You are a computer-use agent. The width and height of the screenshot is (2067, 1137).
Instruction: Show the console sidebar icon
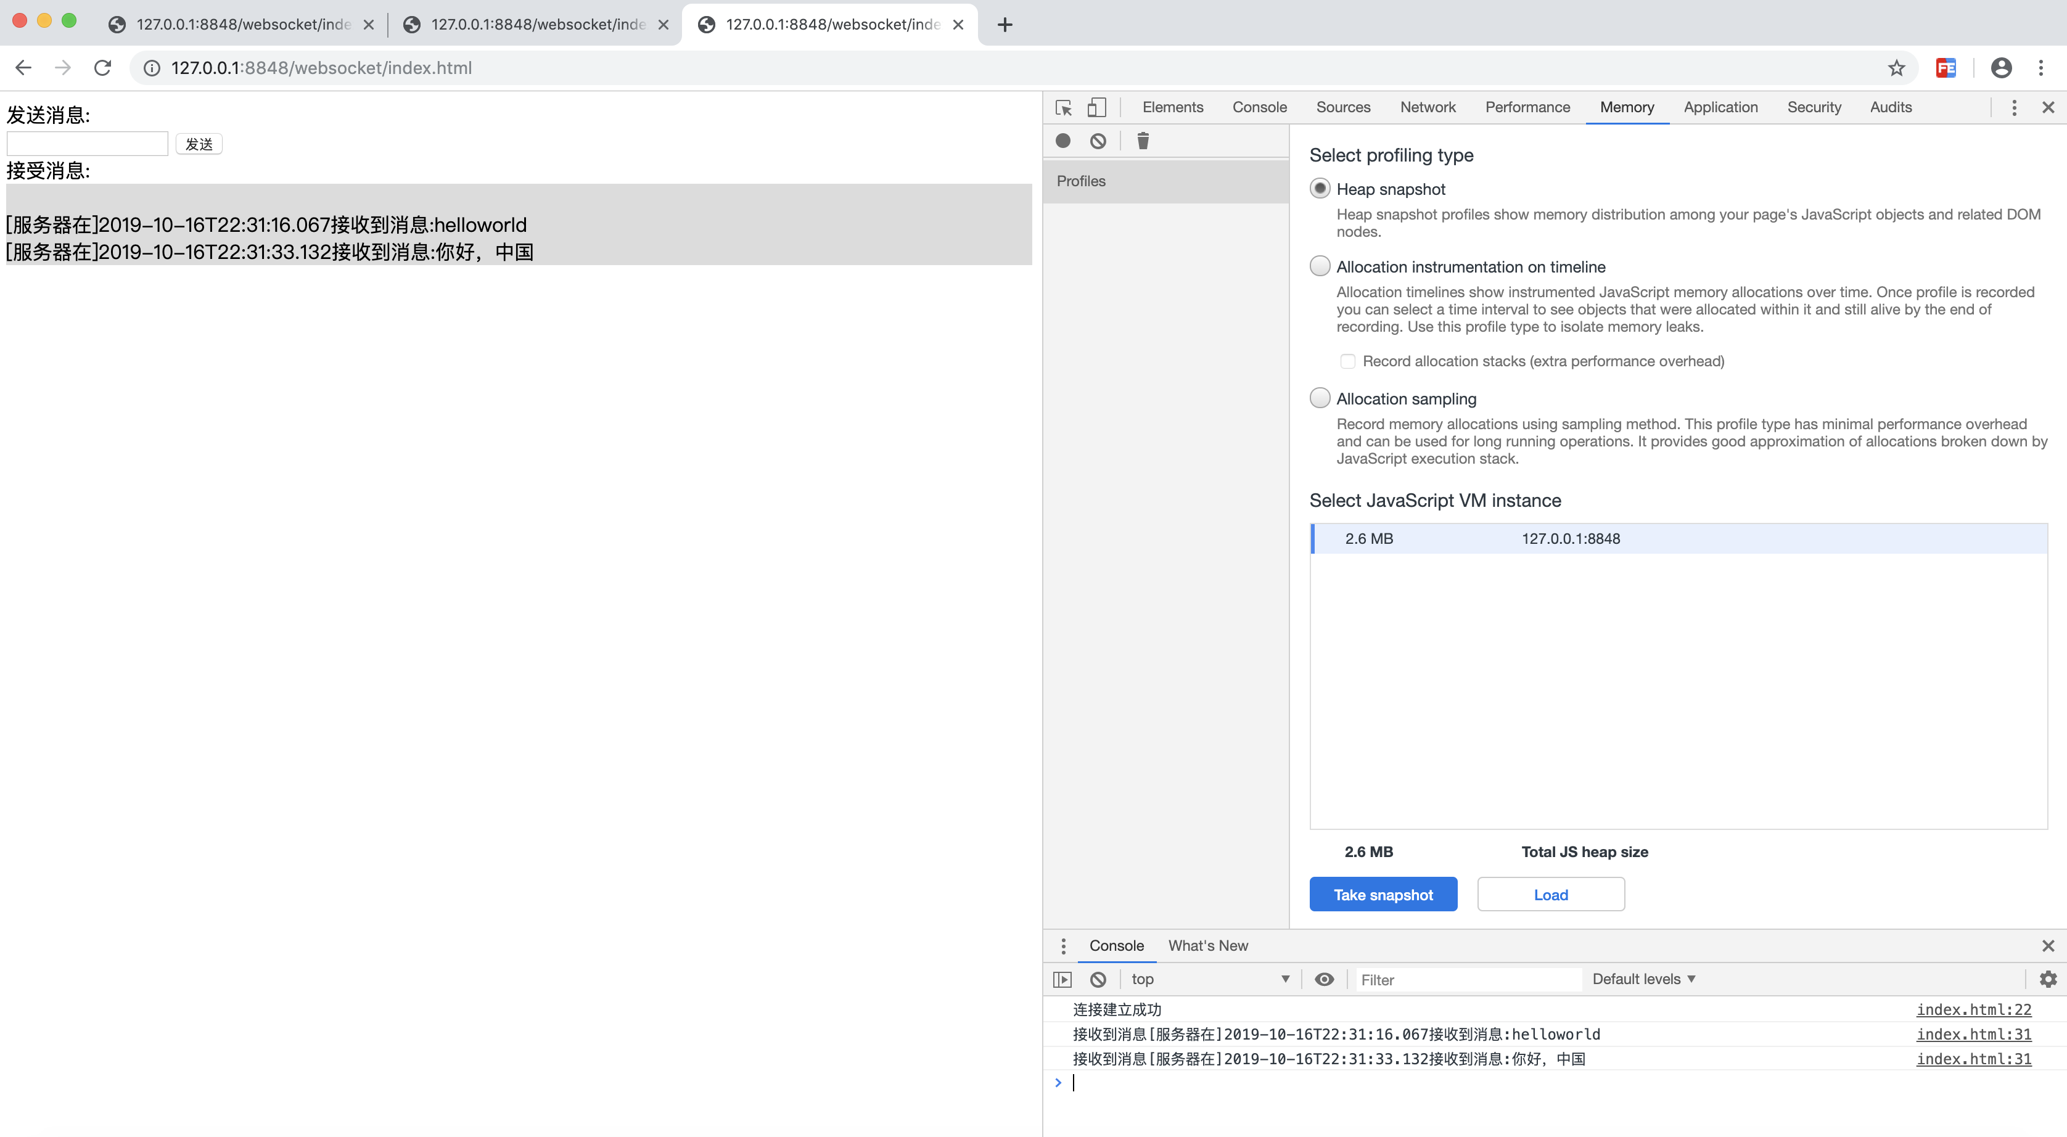click(x=1062, y=980)
